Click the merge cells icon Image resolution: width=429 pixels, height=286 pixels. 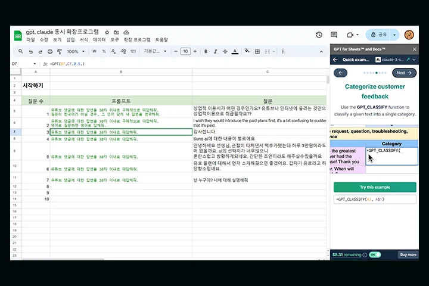268,51
